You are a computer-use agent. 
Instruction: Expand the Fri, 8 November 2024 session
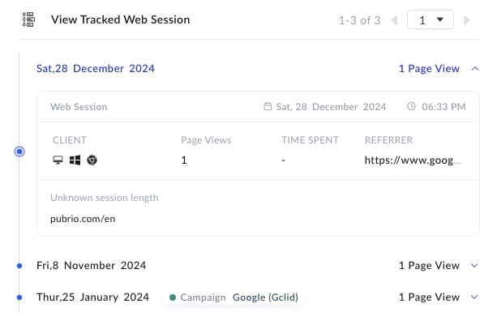[x=475, y=265]
